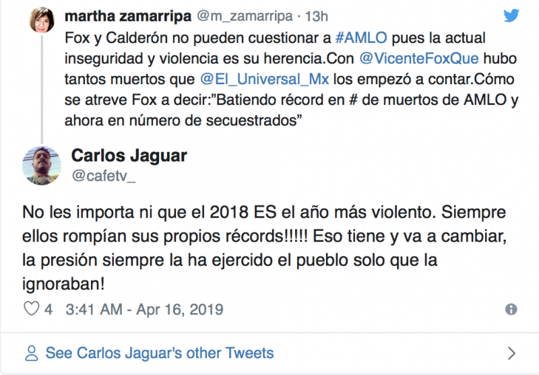Image resolution: width=539 pixels, height=375 pixels.
Task: Click the like count number 4
Action: coord(49,310)
